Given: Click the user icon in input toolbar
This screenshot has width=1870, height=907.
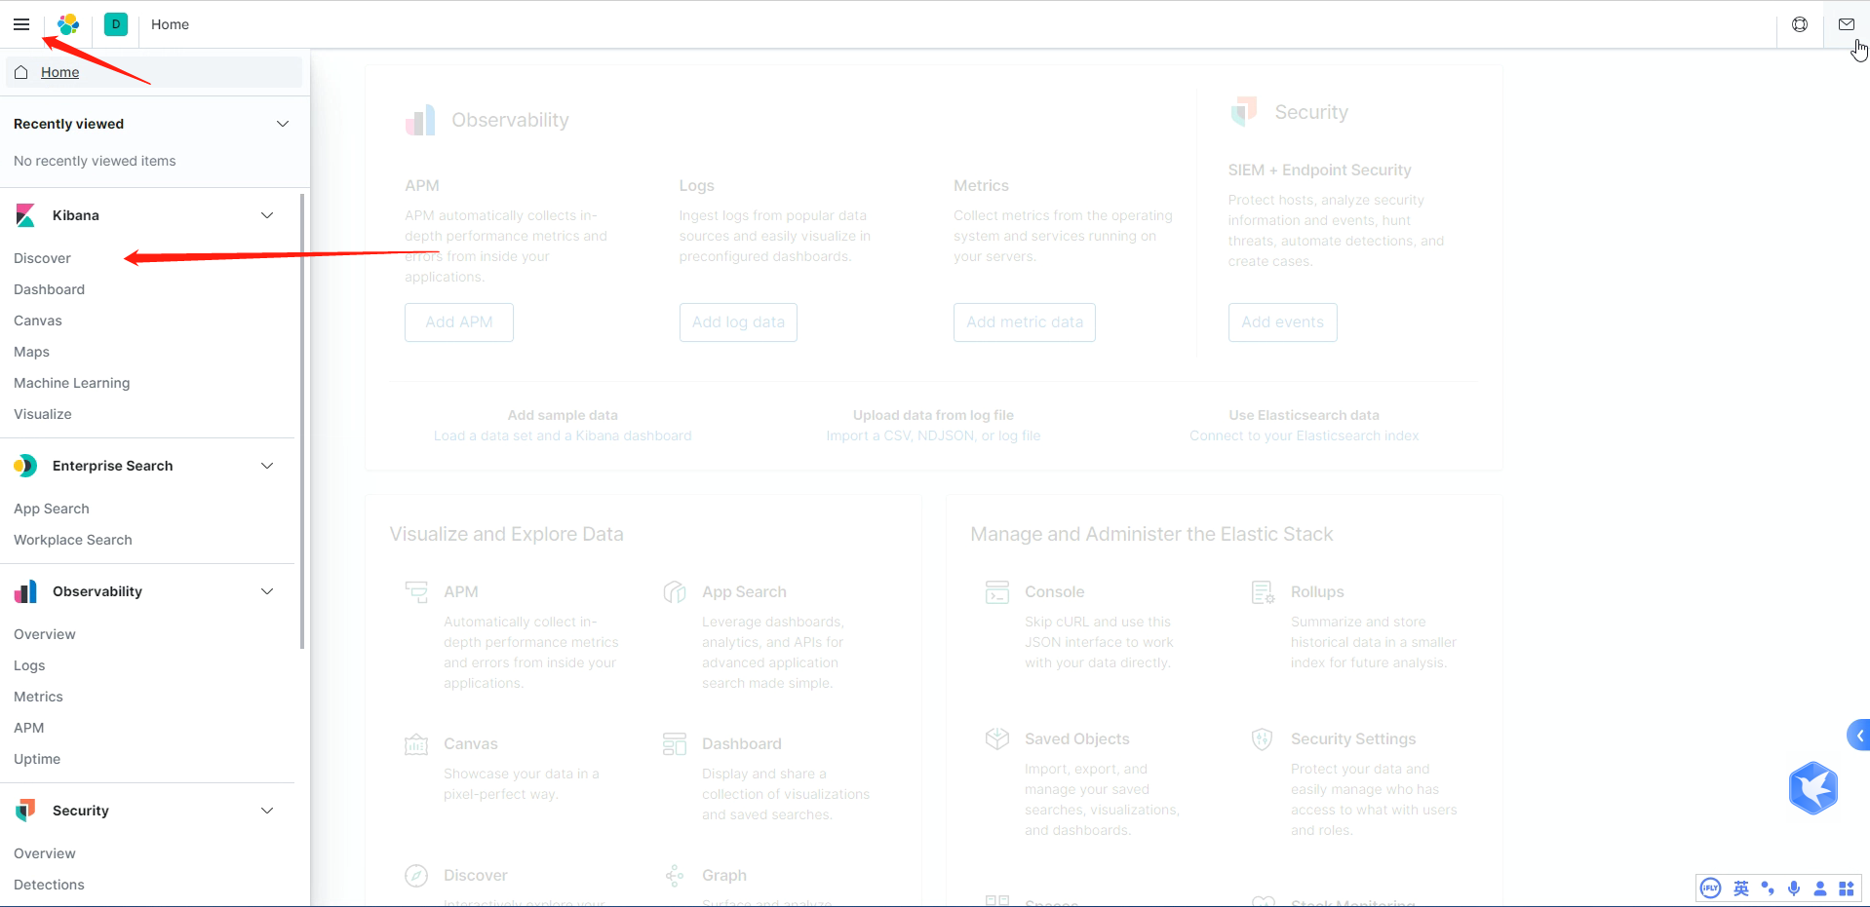Looking at the screenshot, I should pos(1820,888).
